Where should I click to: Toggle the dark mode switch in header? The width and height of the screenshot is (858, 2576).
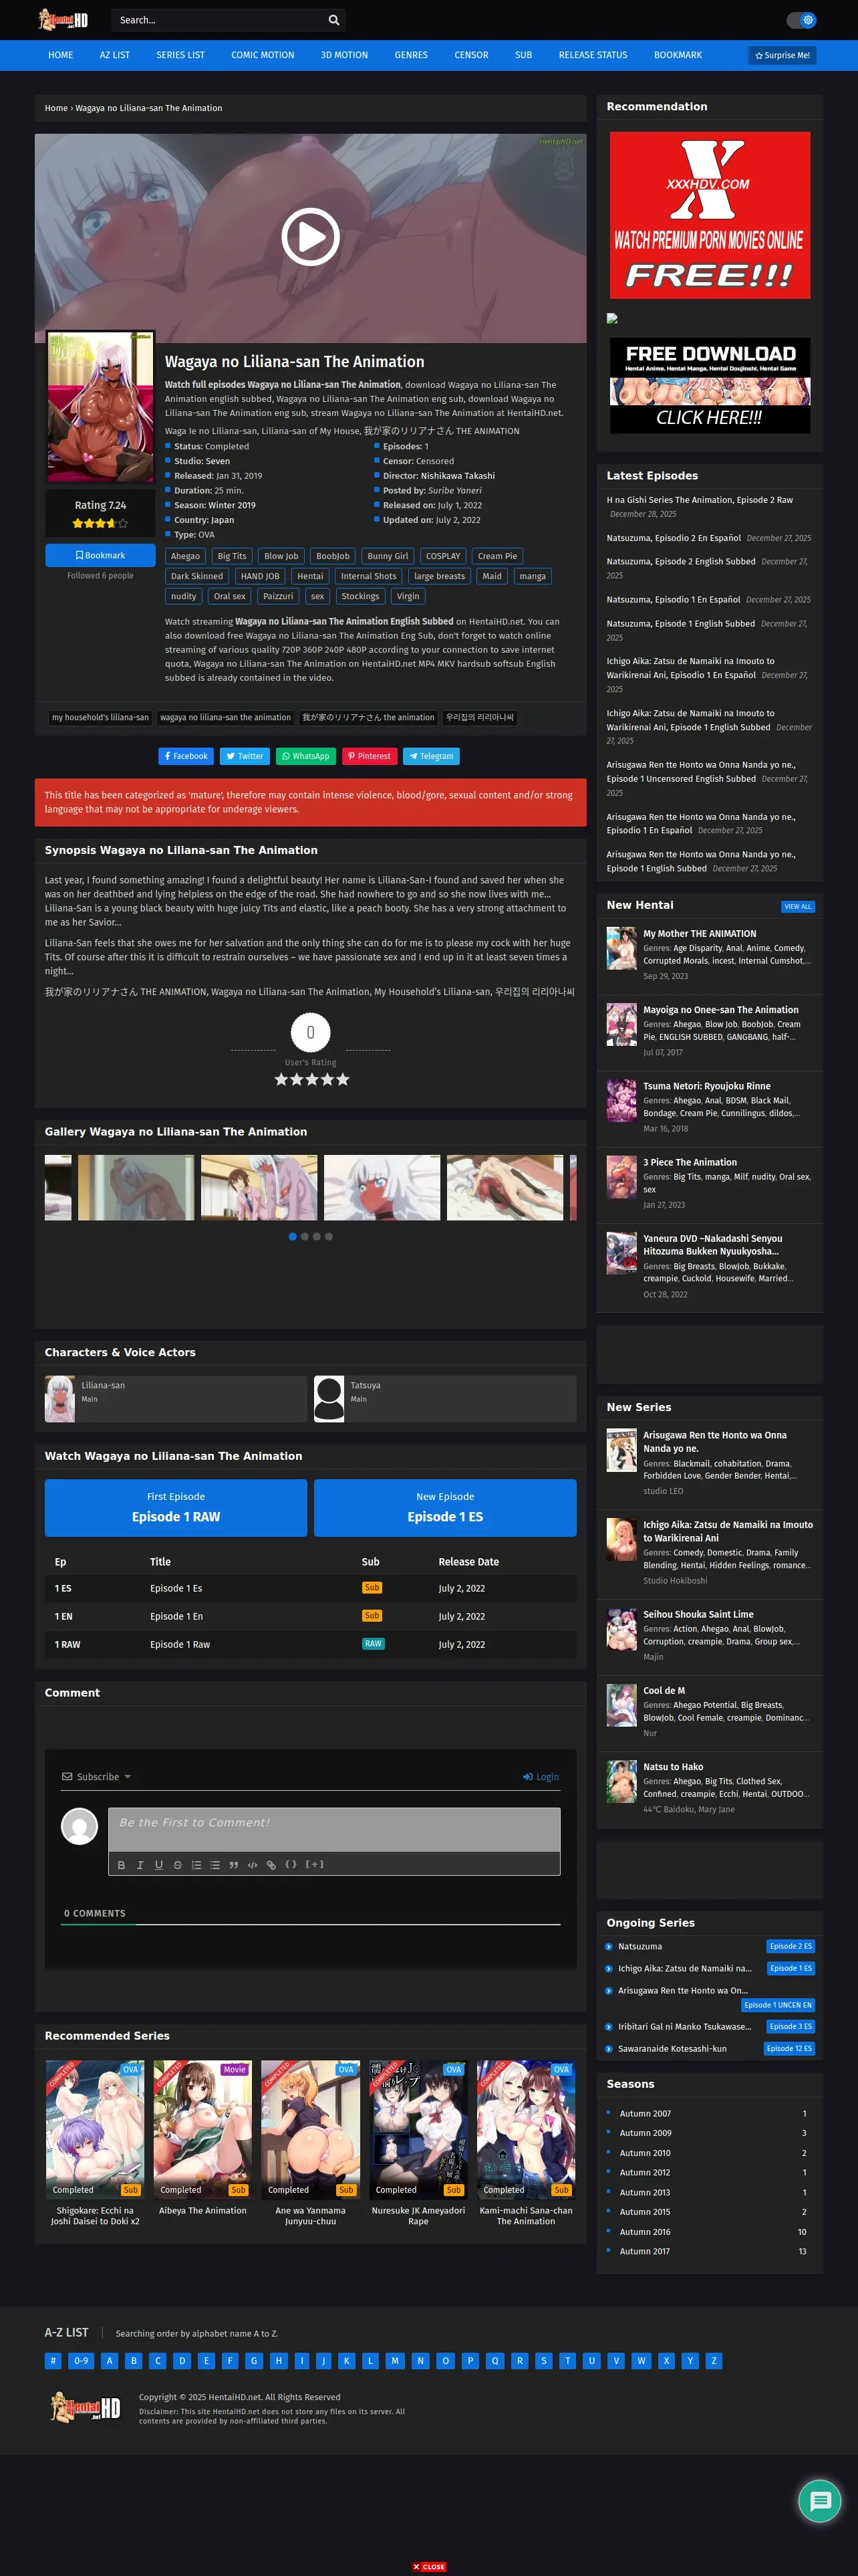click(x=801, y=20)
